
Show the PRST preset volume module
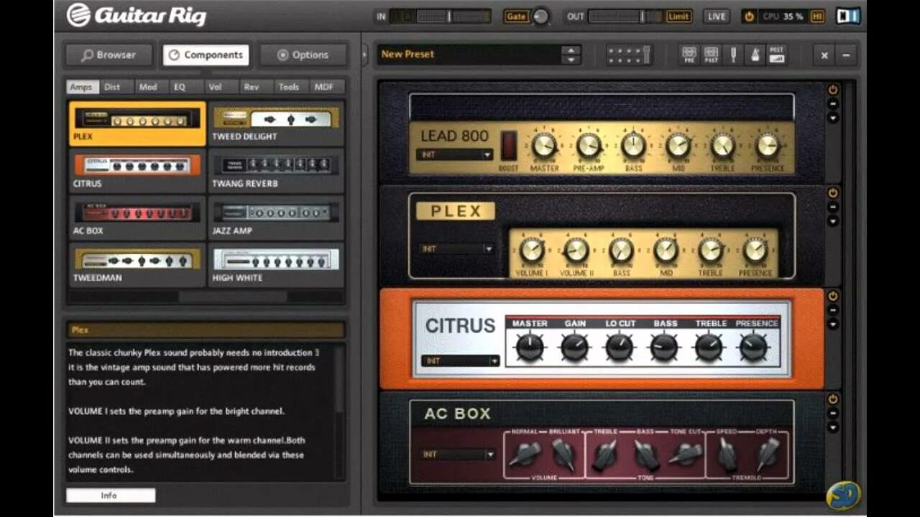tap(776, 55)
